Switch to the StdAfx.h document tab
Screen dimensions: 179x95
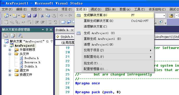(62, 30)
